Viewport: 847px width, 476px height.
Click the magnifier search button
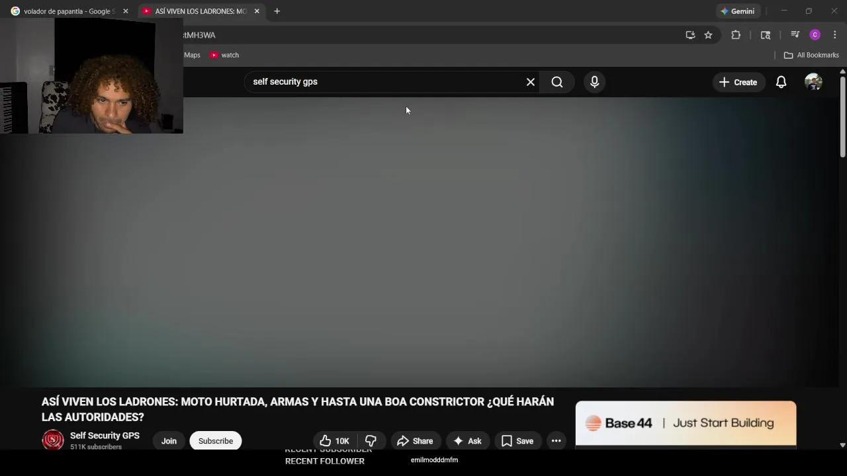pyautogui.click(x=557, y=82)
